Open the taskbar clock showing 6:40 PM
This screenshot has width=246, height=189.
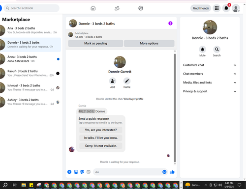(x=229, y=185)
